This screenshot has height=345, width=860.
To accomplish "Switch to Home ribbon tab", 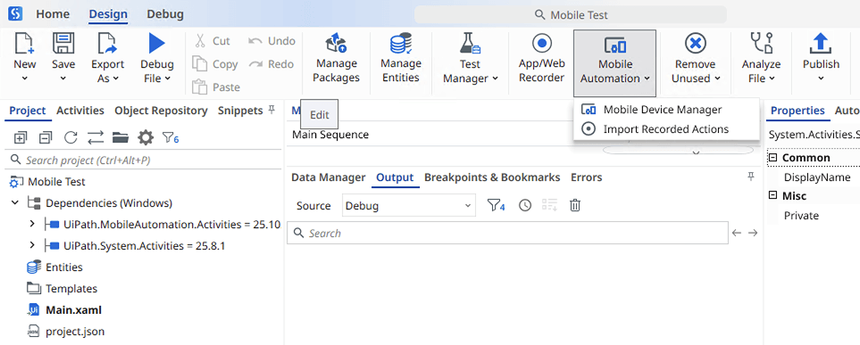I will tap(53, 14).
